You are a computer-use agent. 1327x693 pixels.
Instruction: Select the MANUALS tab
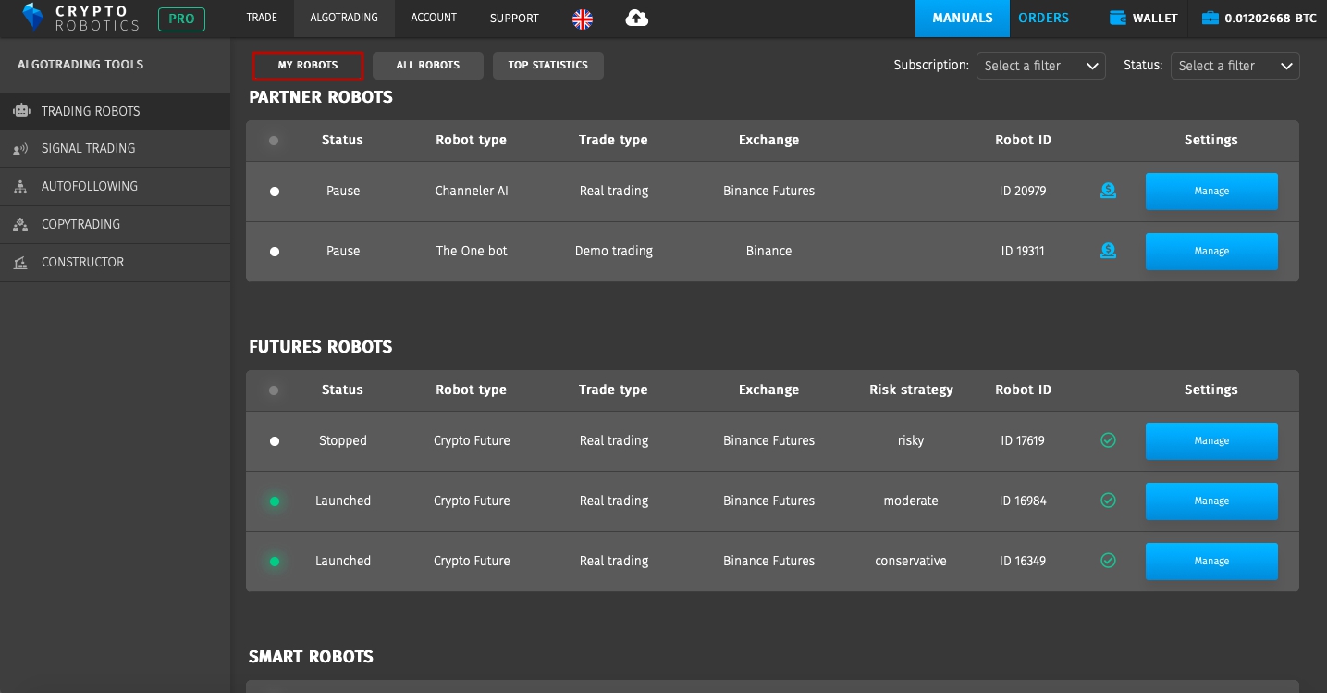point(963,18)
